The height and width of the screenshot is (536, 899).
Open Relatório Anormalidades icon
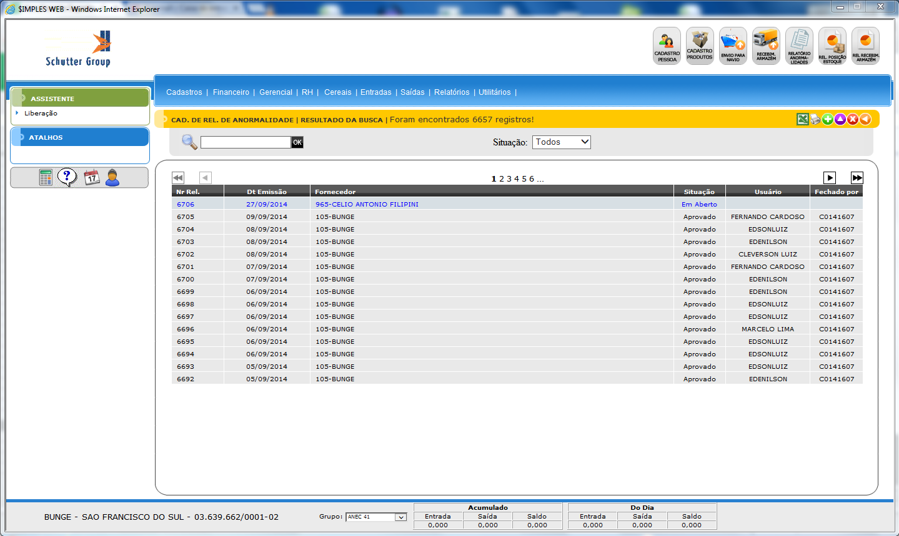799,46
